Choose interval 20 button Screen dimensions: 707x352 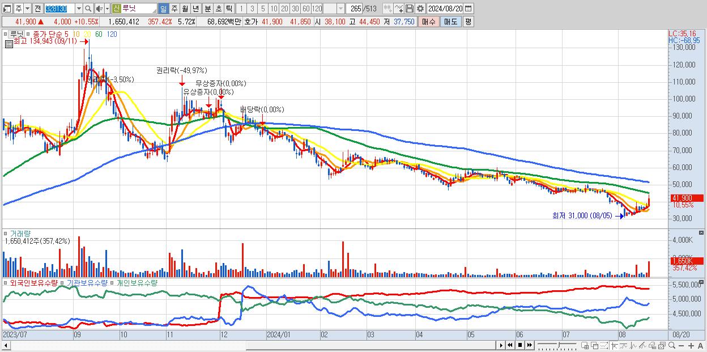point(284,9)
